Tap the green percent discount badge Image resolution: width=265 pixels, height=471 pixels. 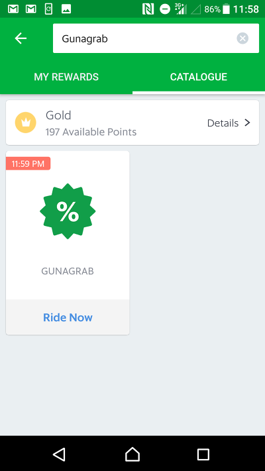68,211
